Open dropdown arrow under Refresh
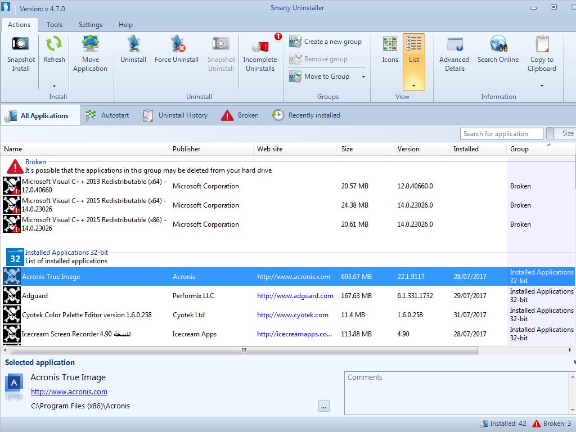This screenshot has width=576, height=432. [54, 86]
